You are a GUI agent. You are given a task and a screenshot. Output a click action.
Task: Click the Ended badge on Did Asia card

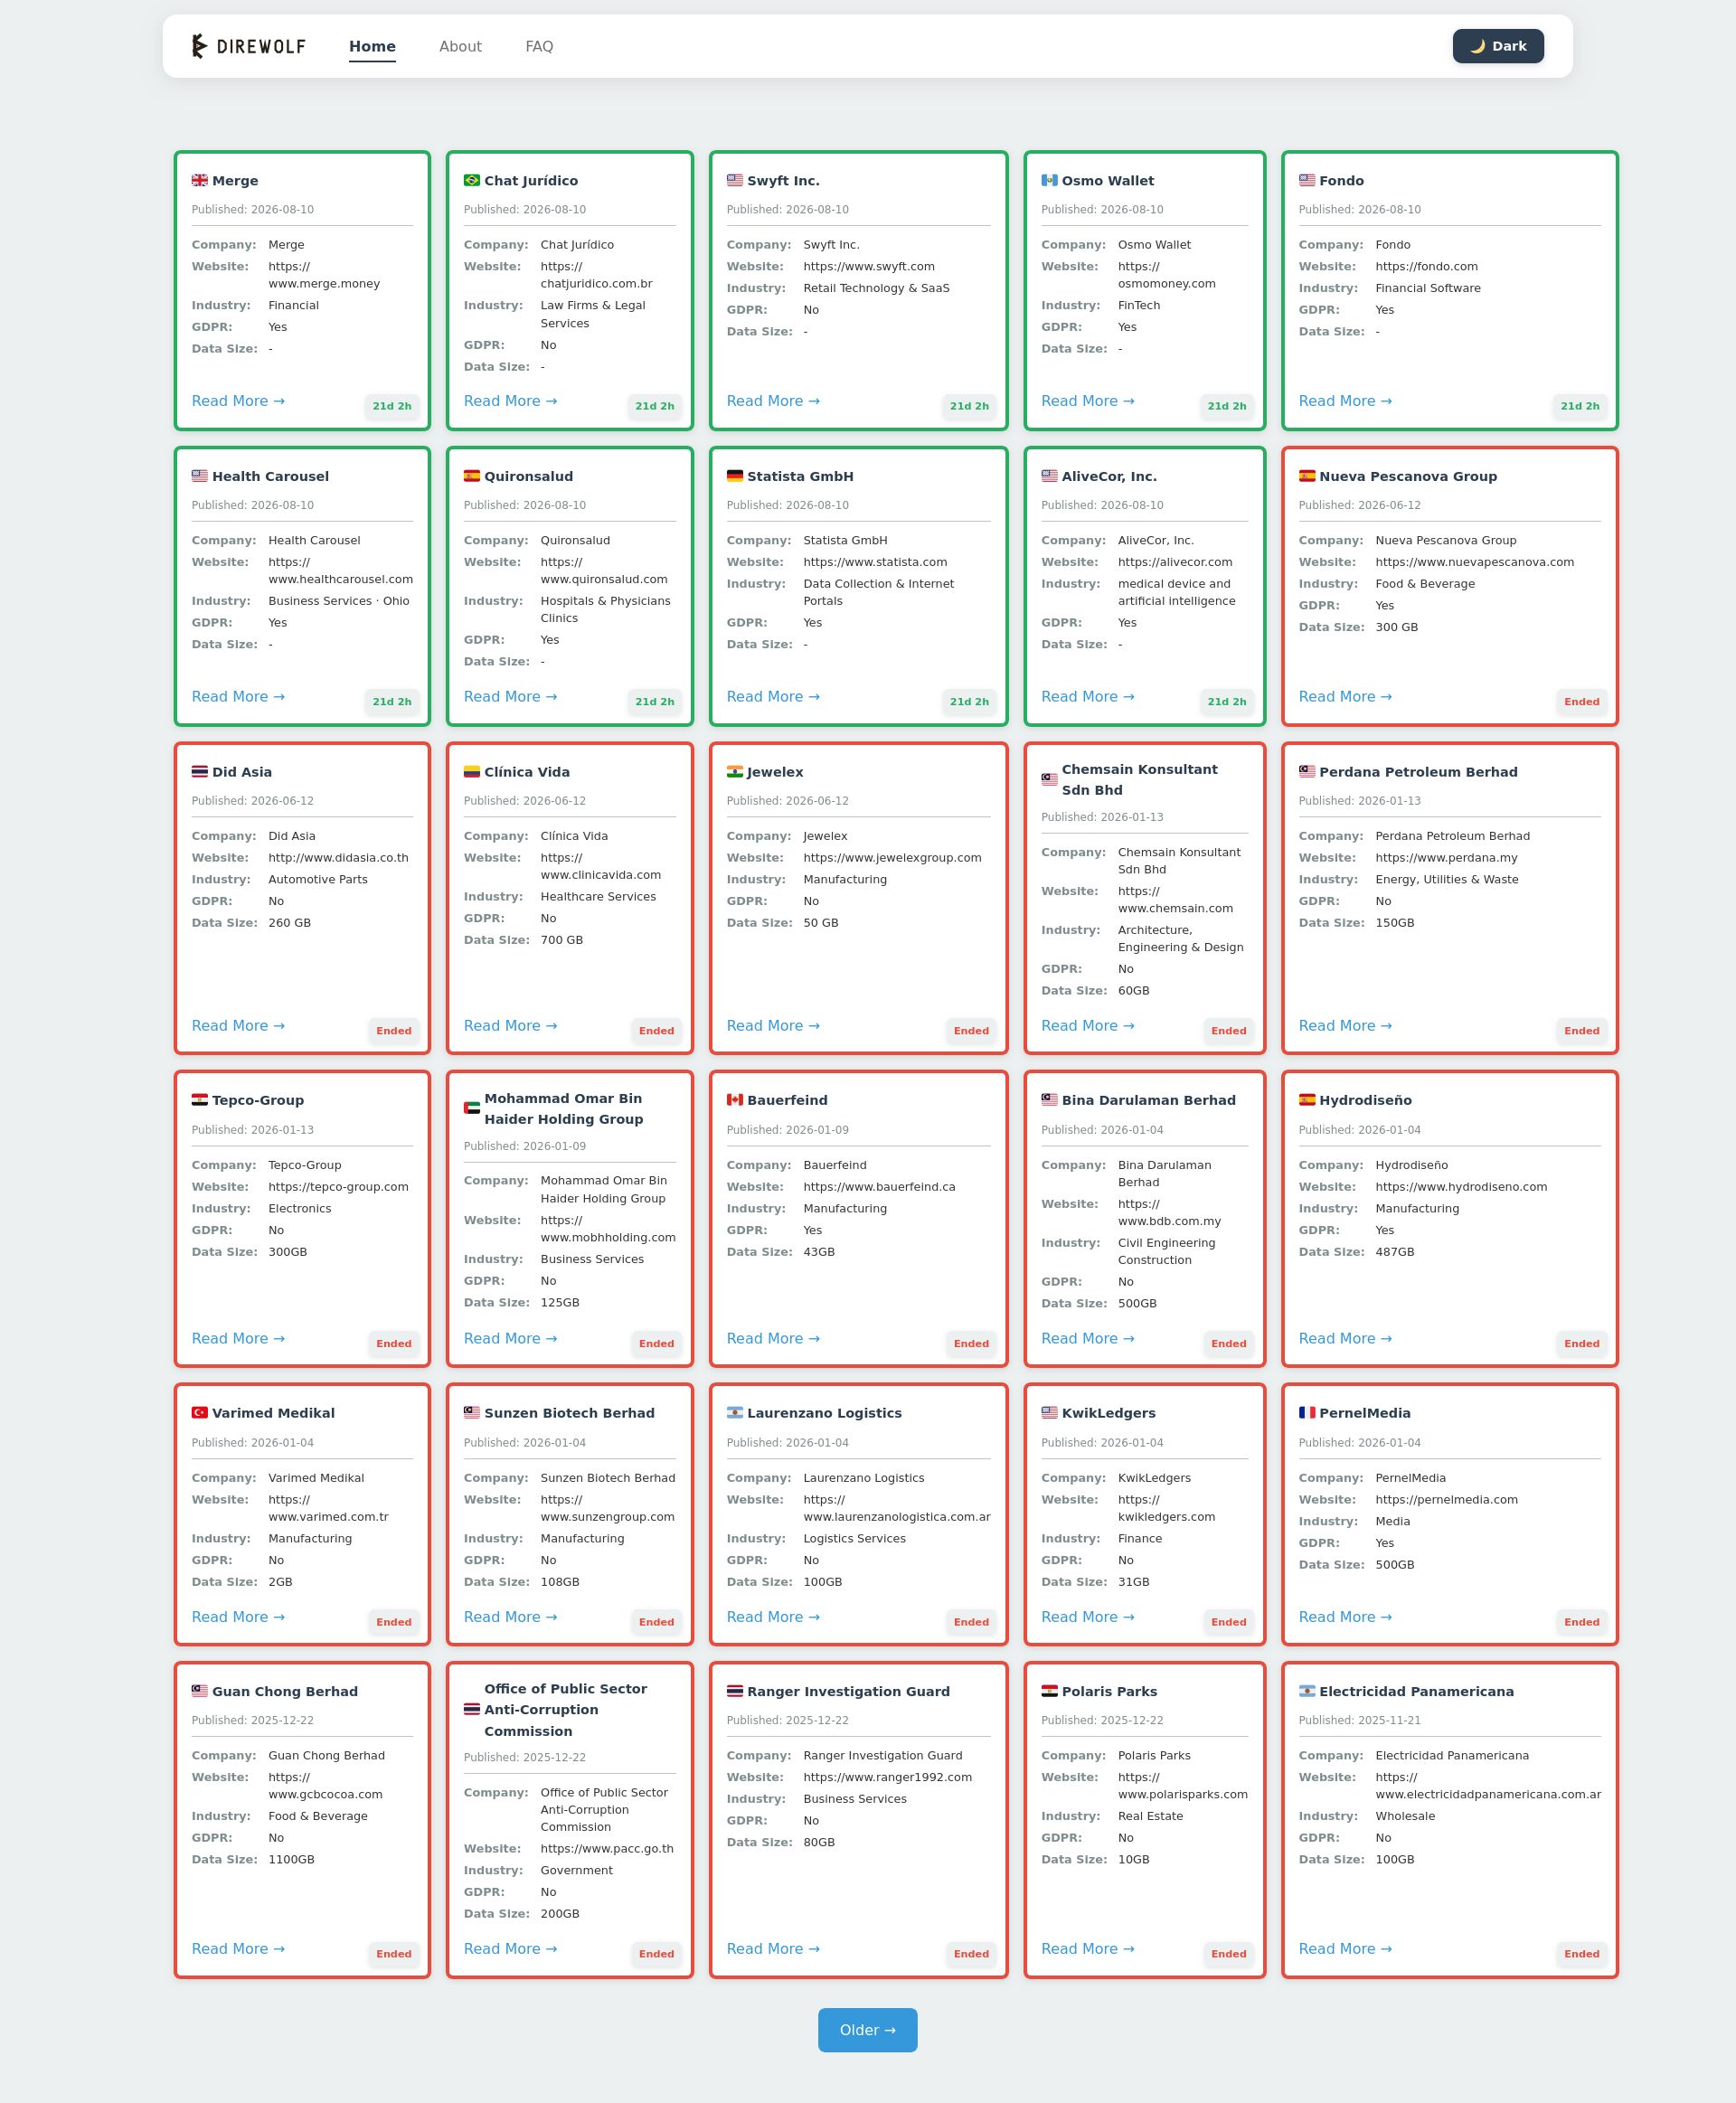(x=394, y=1031)
